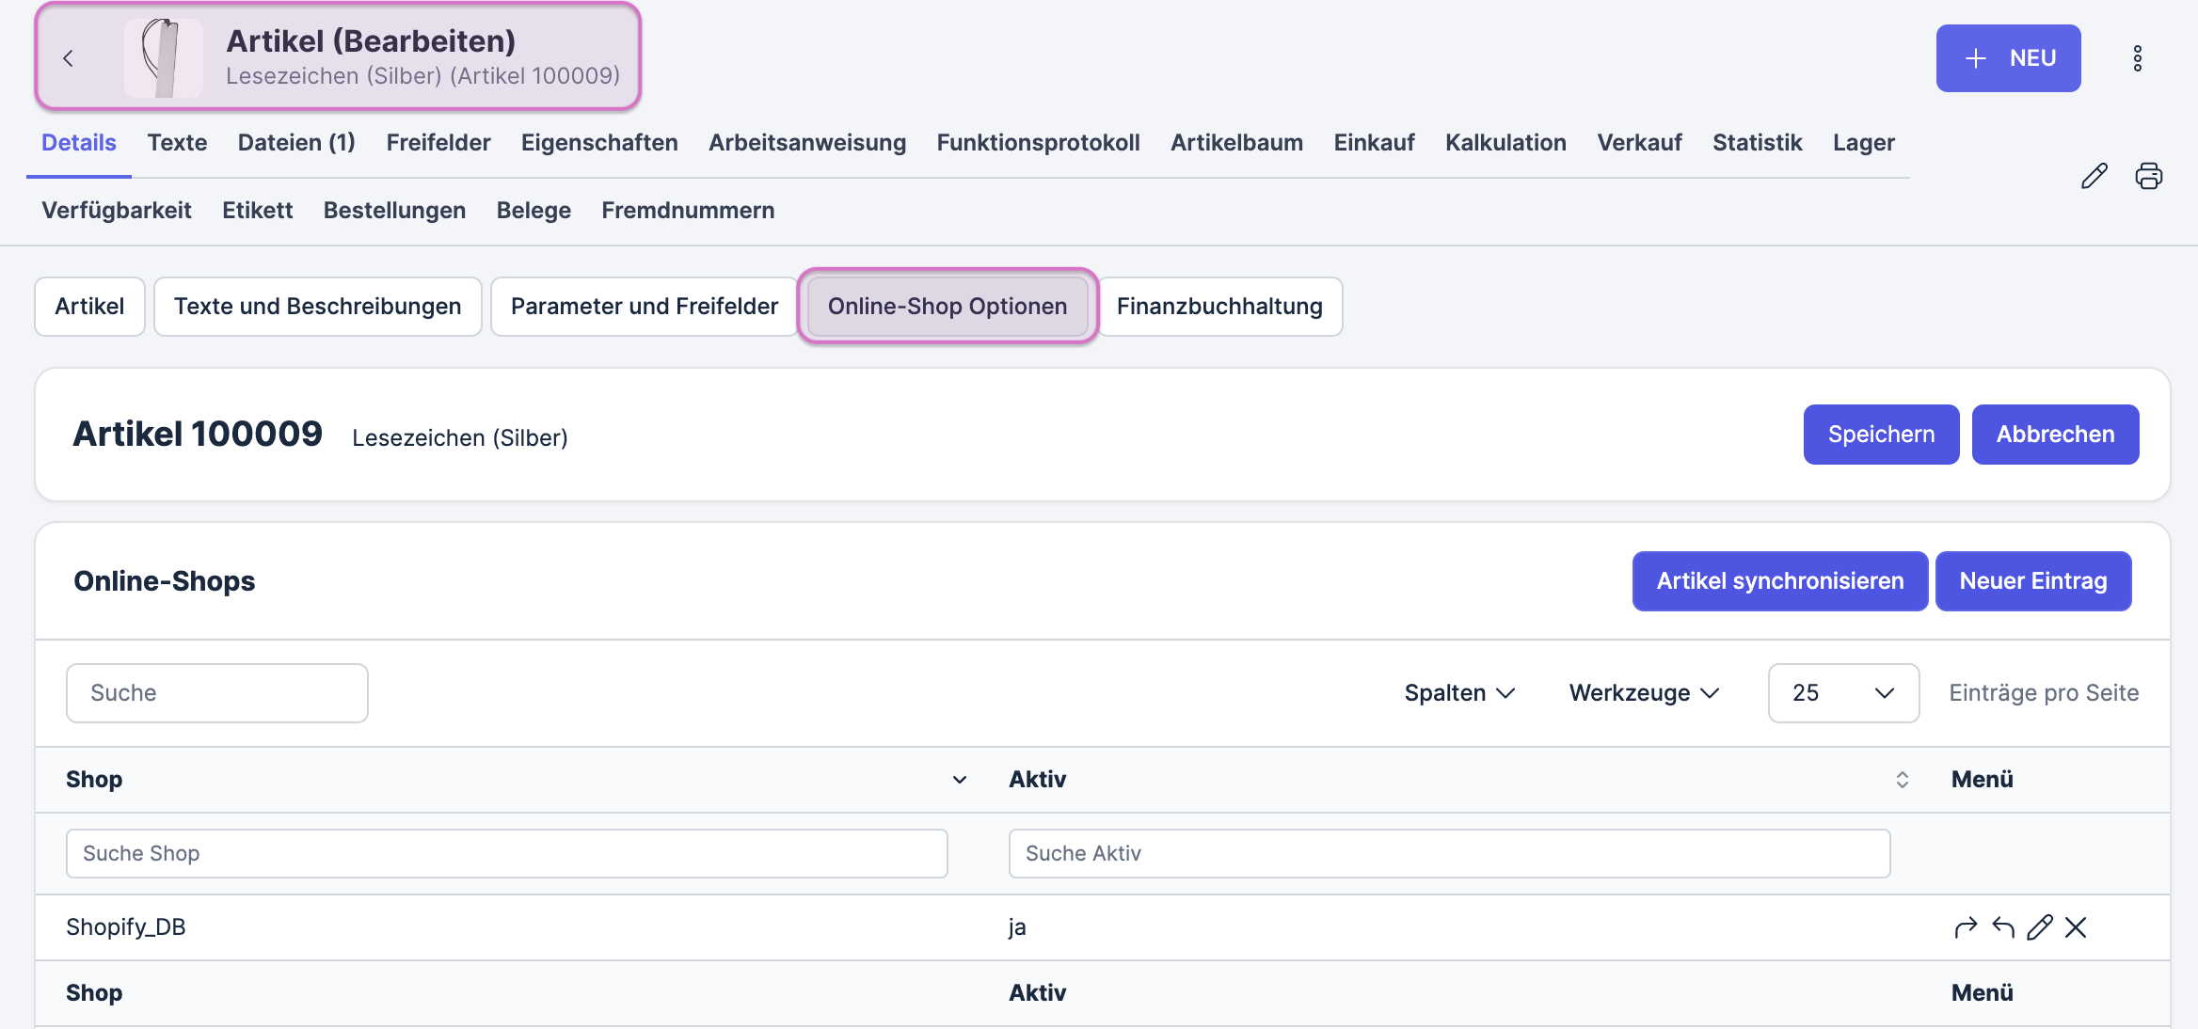
Task: Toggle sort on the Aktiv column
Action: 1902,780
